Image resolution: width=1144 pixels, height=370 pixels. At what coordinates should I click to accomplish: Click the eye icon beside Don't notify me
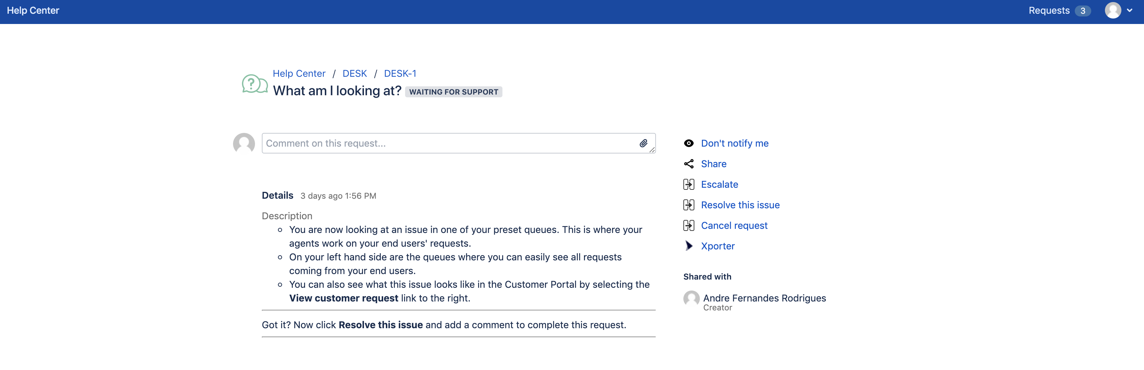point(689,143)
